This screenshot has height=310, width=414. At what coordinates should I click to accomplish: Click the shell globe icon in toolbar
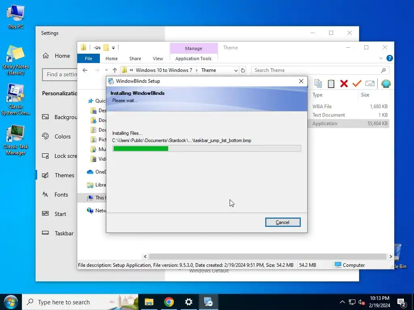[386, 84]
